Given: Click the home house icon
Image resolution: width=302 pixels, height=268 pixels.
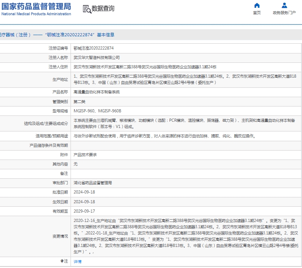Looking at the screenshot, I should (x=257, y=5).
